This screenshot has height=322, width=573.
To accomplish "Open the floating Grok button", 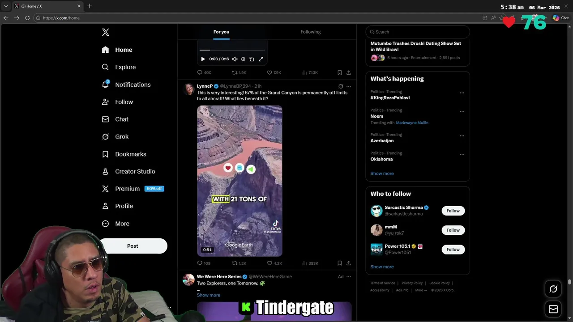I will coord(553,289).
